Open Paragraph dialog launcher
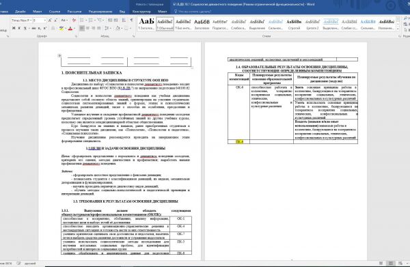This screenshot has height=267, width=410. (x=134, y=36)
